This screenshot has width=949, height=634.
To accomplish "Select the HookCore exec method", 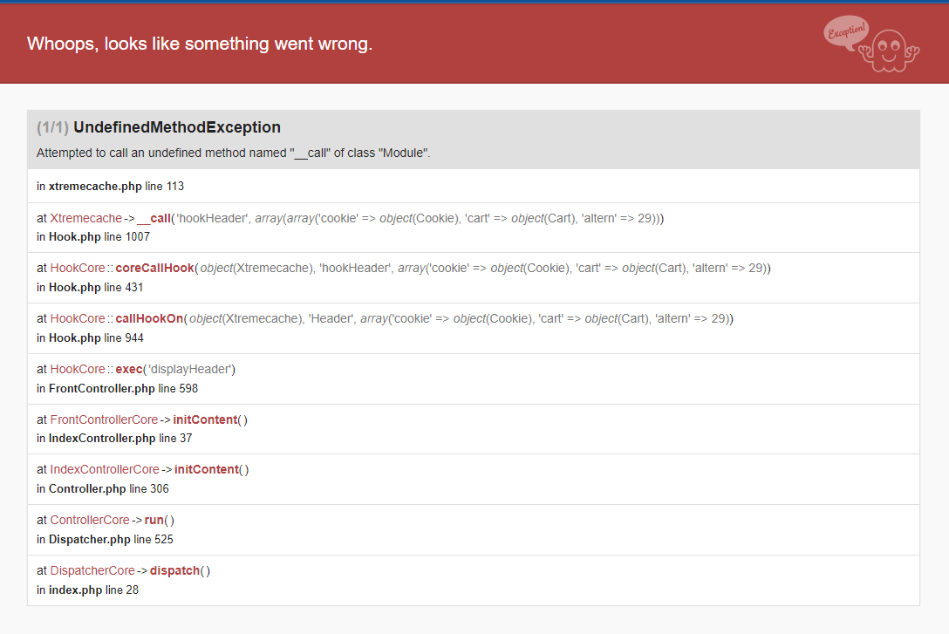I will click(129, 369).
